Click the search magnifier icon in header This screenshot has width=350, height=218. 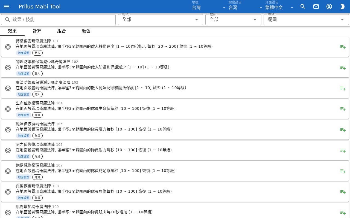303,7
